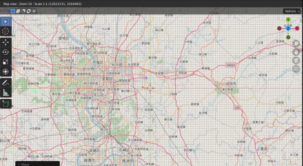Click the G6021 highway shield
This screenshot has height=166, width=303.
[x=231, y=65]
